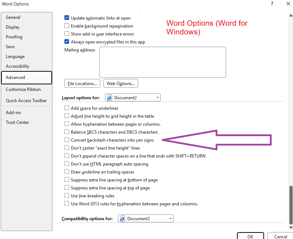
Task: Enable Adjust line height to grid height
Action: (x=67, y=116)
